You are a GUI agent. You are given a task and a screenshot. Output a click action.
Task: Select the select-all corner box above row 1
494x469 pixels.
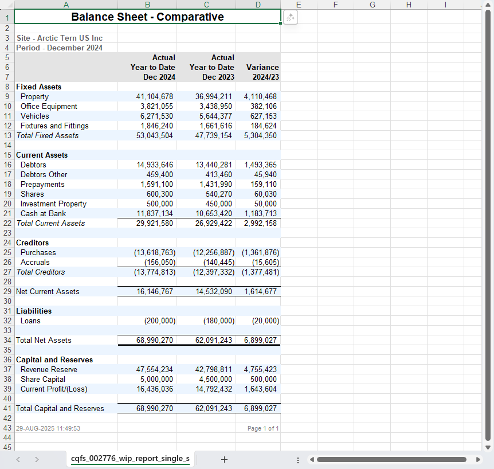pos(7,5)
